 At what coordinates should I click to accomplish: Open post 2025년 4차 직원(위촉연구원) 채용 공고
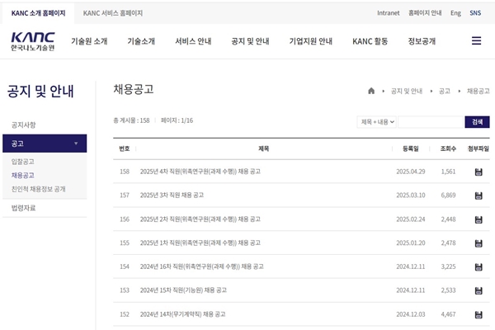click(200, 172)
